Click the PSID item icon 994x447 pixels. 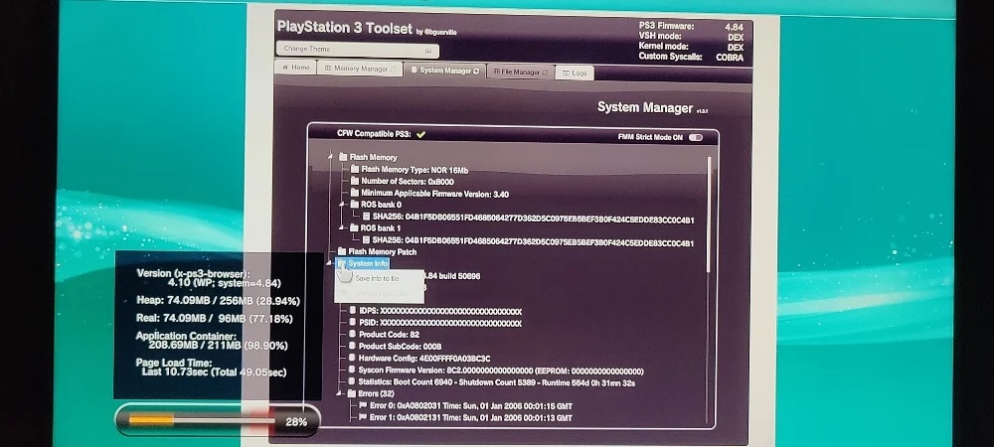click(353, 323)
